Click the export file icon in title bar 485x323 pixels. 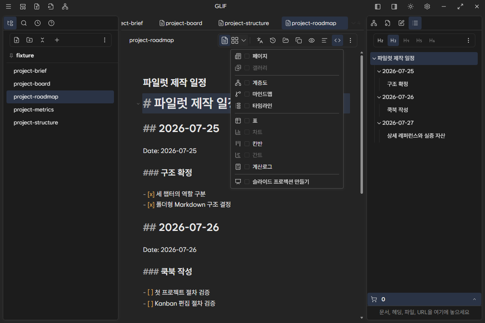point(37,6)
